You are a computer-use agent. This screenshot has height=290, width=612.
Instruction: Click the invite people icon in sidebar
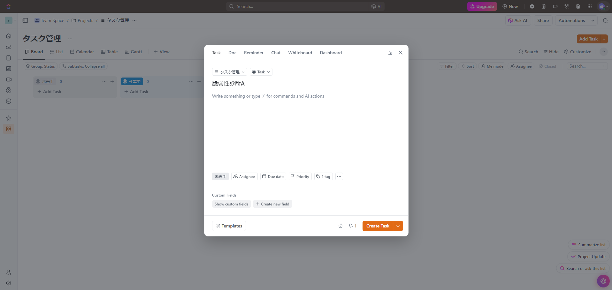pyautogui.click(x=9, y=272)
